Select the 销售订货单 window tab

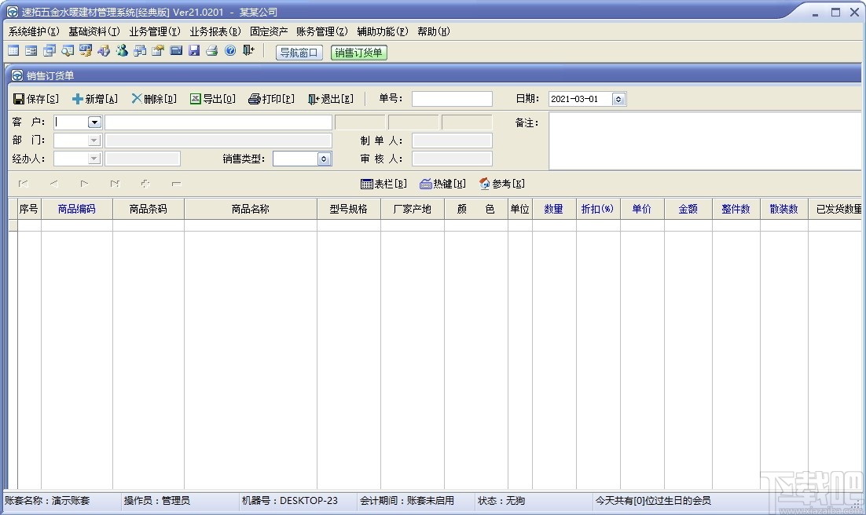tap(359, 53)
